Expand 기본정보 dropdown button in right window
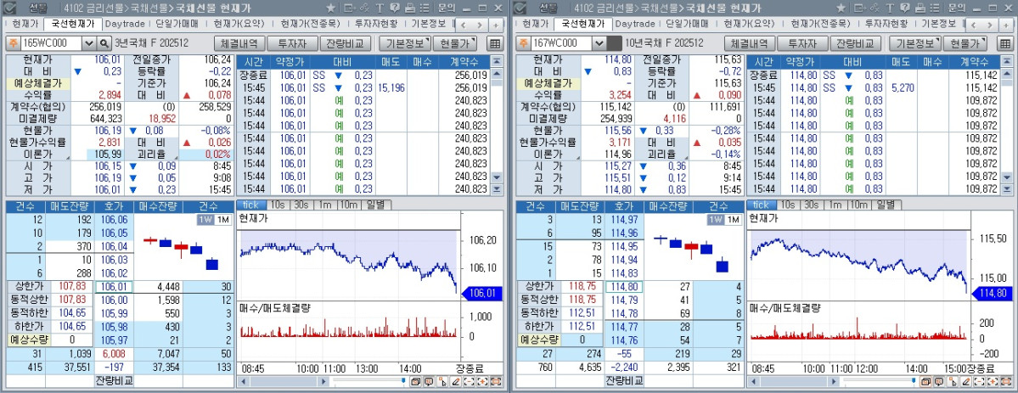Screen dimensions: 1018x393 [x=914, y=43]
